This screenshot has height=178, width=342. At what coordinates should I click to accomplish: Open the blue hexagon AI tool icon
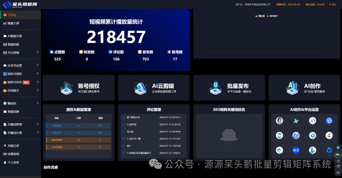tap(279, 135)
